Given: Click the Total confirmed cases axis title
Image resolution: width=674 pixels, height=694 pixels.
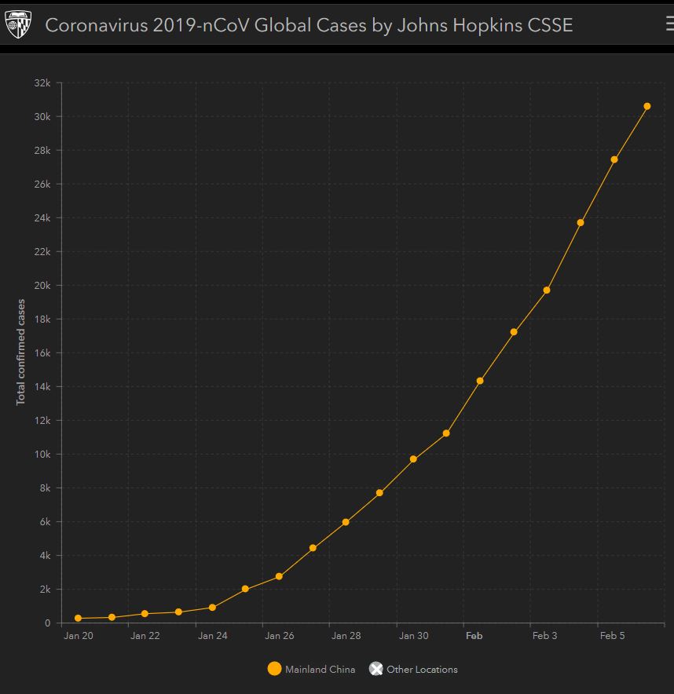Looking at the screenshot, I should [21, 352].
